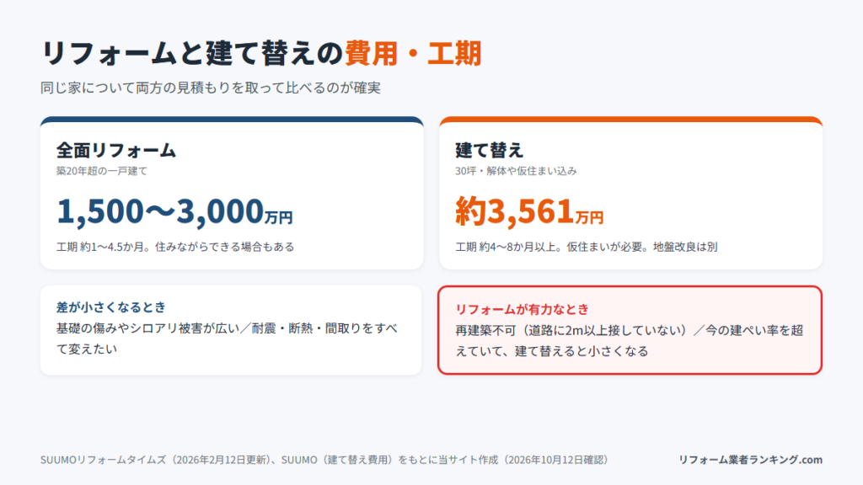
Task: Click the text 30坪・解体や仮住まい込み
Action: [516, 171]
